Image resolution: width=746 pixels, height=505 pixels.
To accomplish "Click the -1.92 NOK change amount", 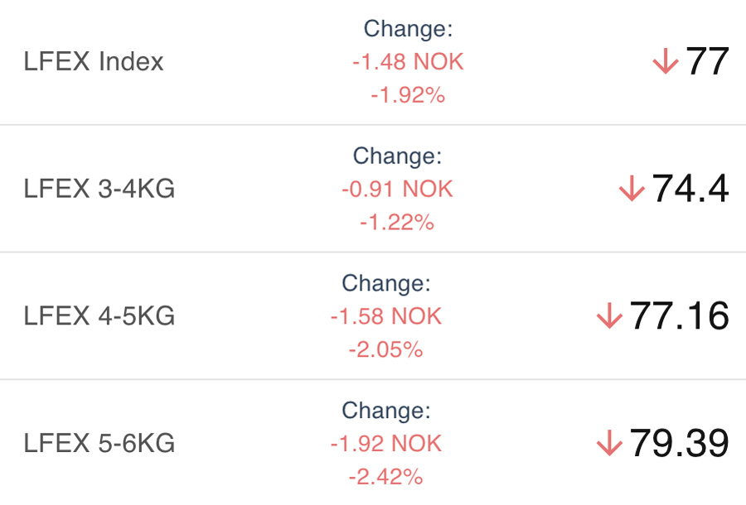I will [386, 444].
